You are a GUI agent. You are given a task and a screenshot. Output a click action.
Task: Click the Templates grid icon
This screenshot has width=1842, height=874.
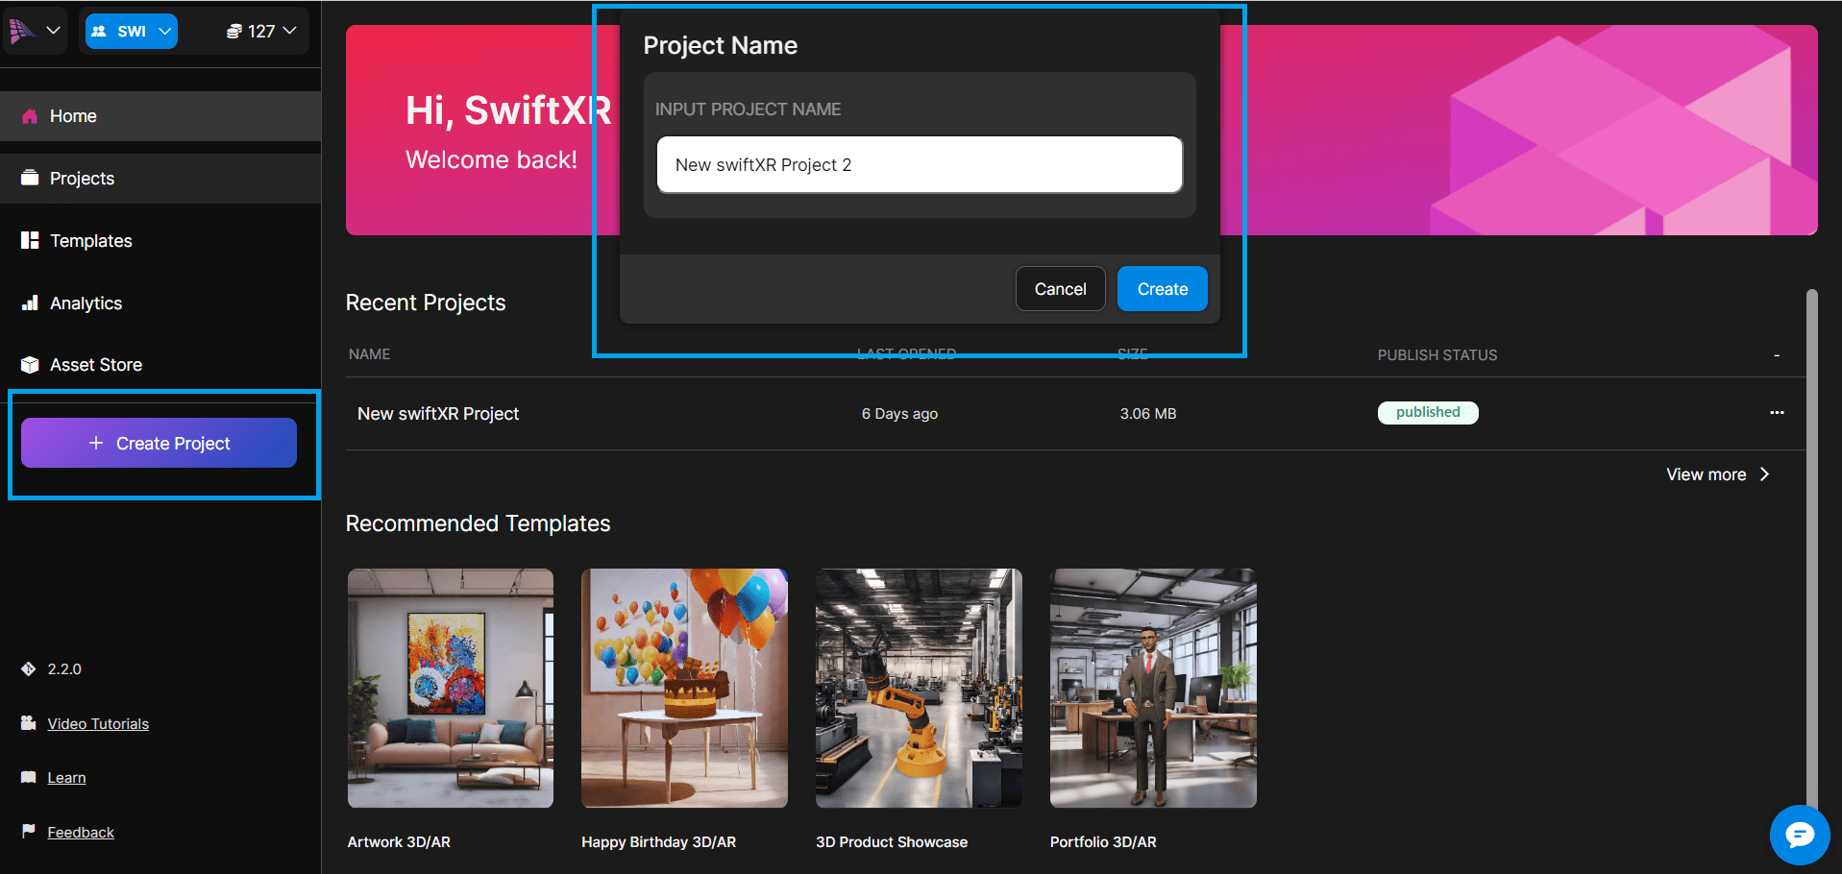(30, 241)
